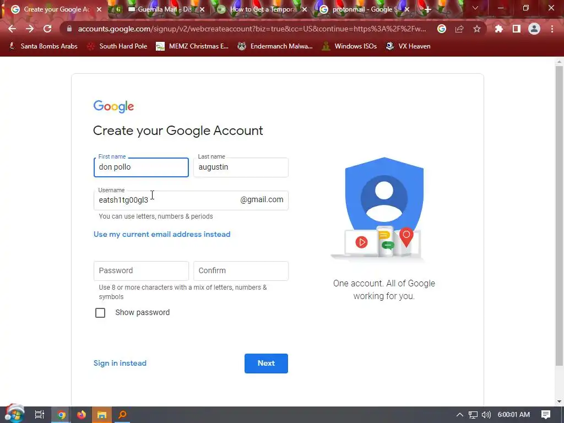Open VX Heaven bookmark
Viewport: 564px width, 423px height.
pyautogui.click(x=408, y=46)
